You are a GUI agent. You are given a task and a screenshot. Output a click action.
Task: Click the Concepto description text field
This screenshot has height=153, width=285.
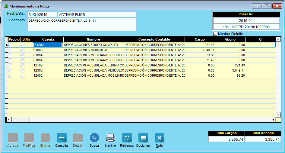click(82, 24)
